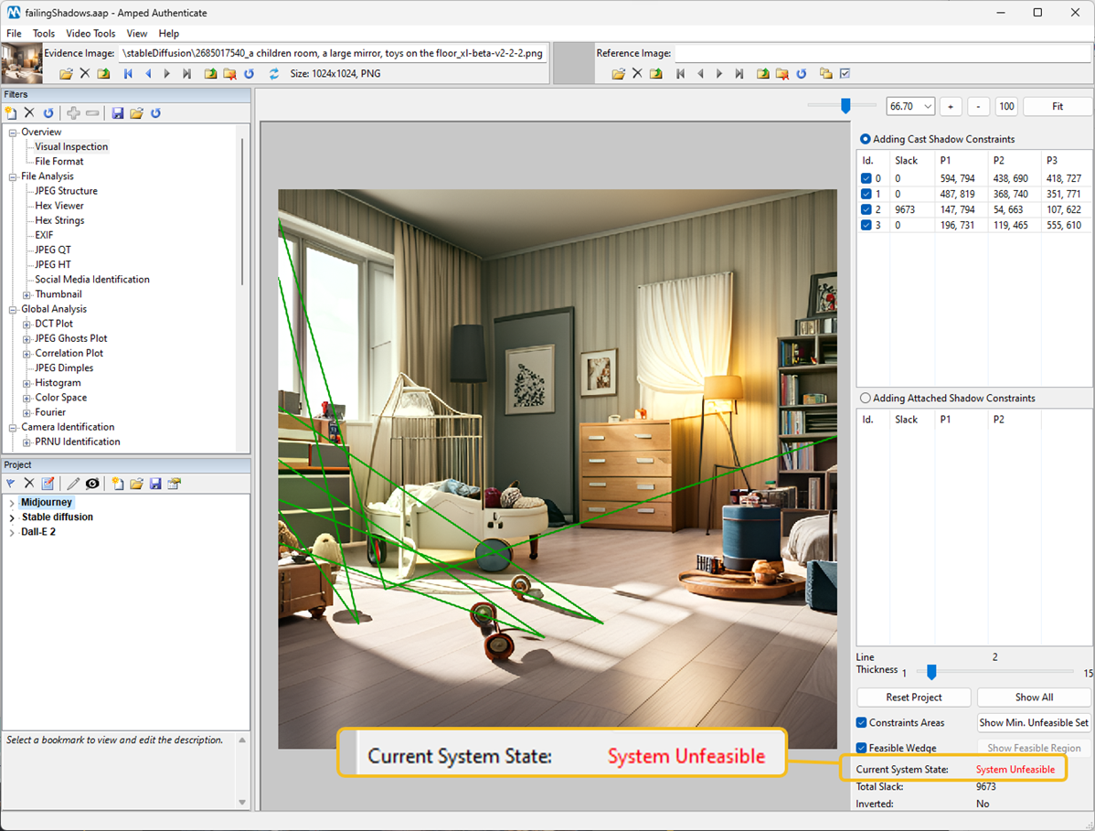Save current filter configuration with floppy disk icon
The height and width of the screenshot is (831, 1095).
tap(118, 112)
